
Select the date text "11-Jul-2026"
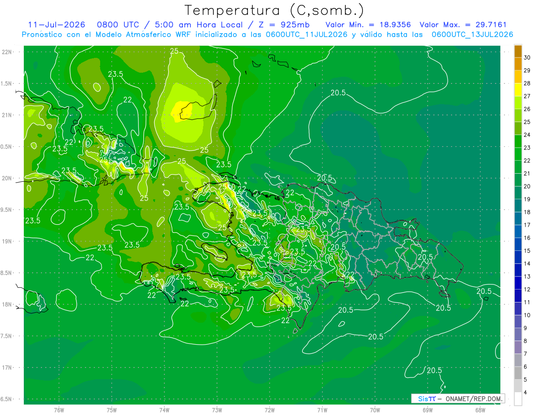(x=57, y=25)
